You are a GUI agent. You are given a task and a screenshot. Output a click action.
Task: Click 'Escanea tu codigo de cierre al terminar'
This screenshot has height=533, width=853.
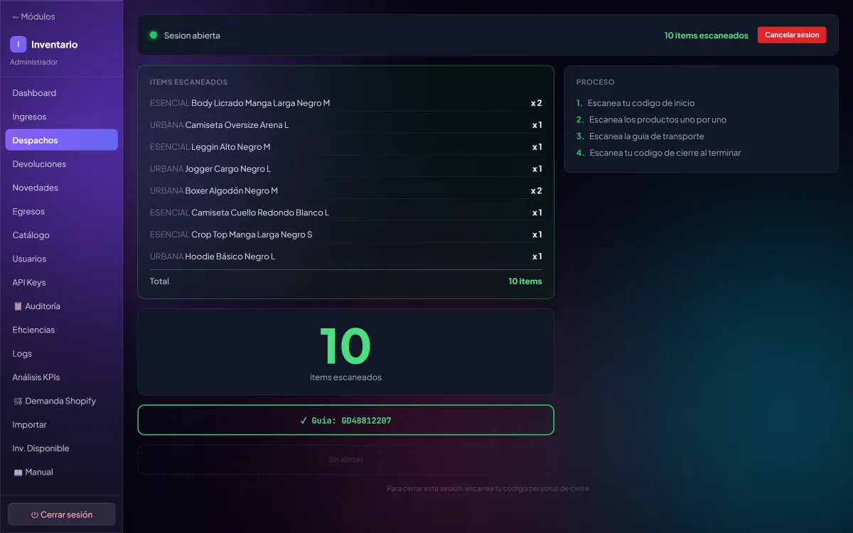coord(665,153)
